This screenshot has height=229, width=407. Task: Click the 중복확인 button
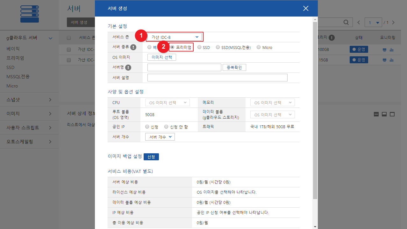(234, 67)
